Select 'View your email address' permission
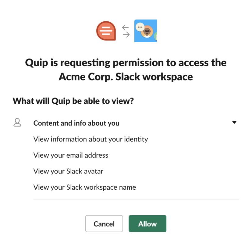The image size is (248, 236). click(71, 155)
